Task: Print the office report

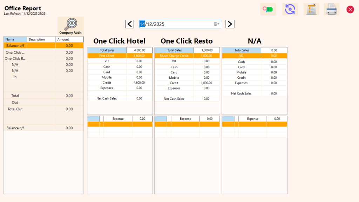Action: point(331,9)
